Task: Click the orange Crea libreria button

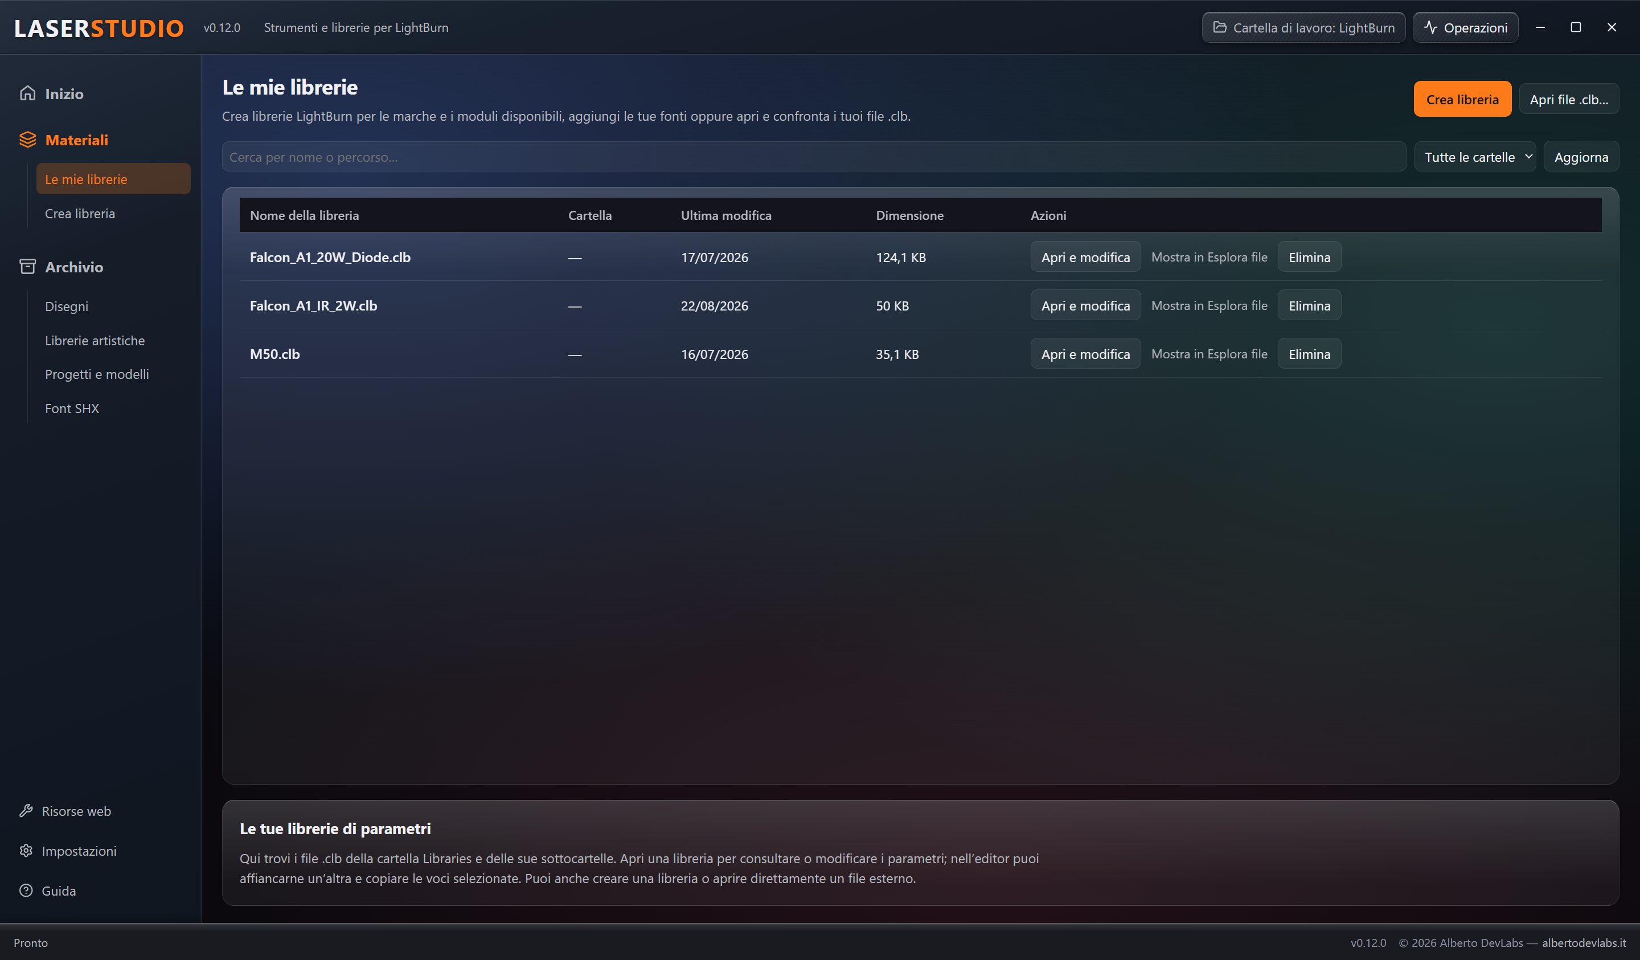Action: pyautogui.click(x=1462, y=99)
